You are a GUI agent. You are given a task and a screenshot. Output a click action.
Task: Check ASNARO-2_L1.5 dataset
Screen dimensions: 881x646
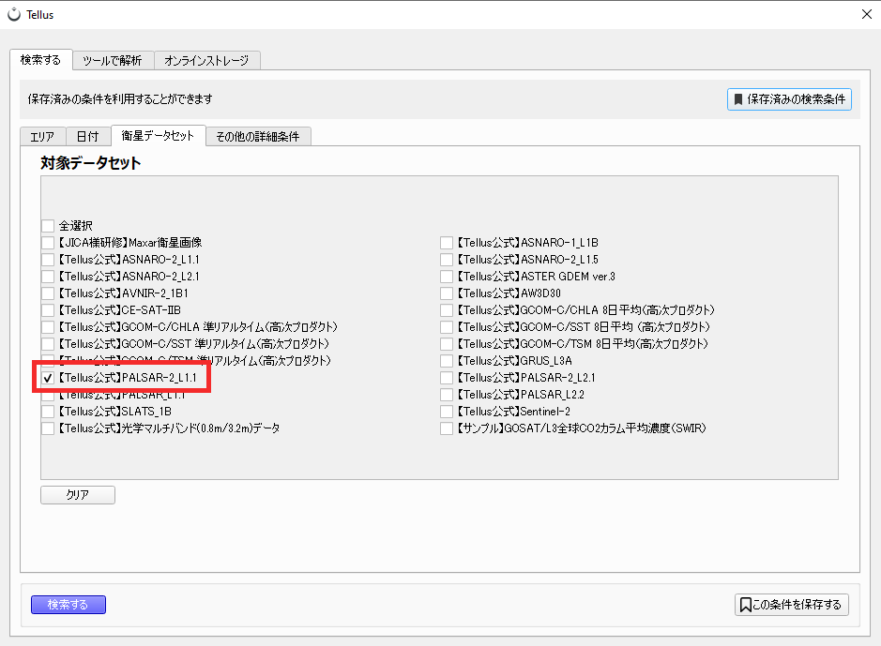tap(446, 260)
